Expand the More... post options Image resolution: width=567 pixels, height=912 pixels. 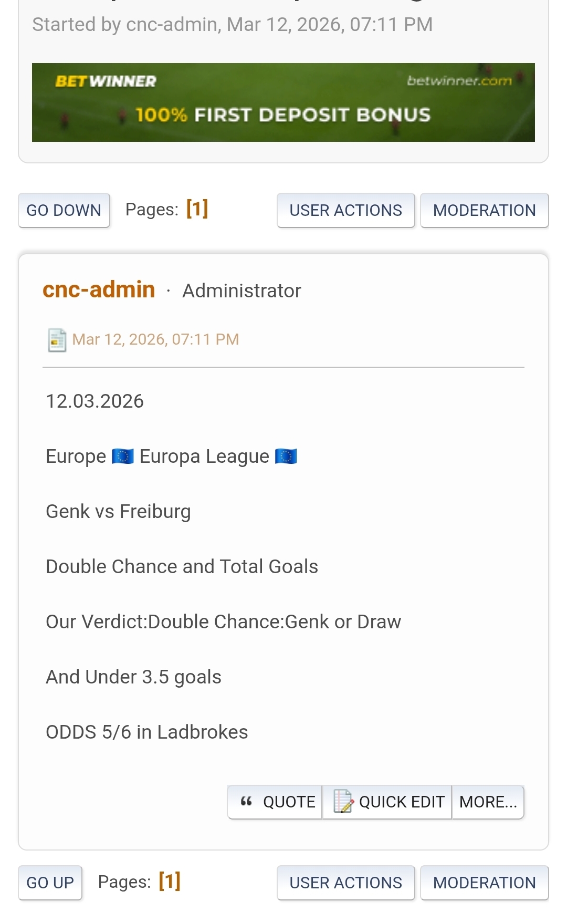488,802
